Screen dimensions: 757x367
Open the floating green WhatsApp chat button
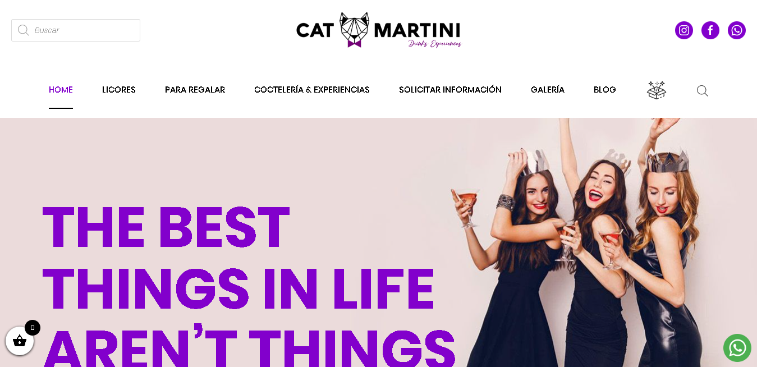(737, 348)
